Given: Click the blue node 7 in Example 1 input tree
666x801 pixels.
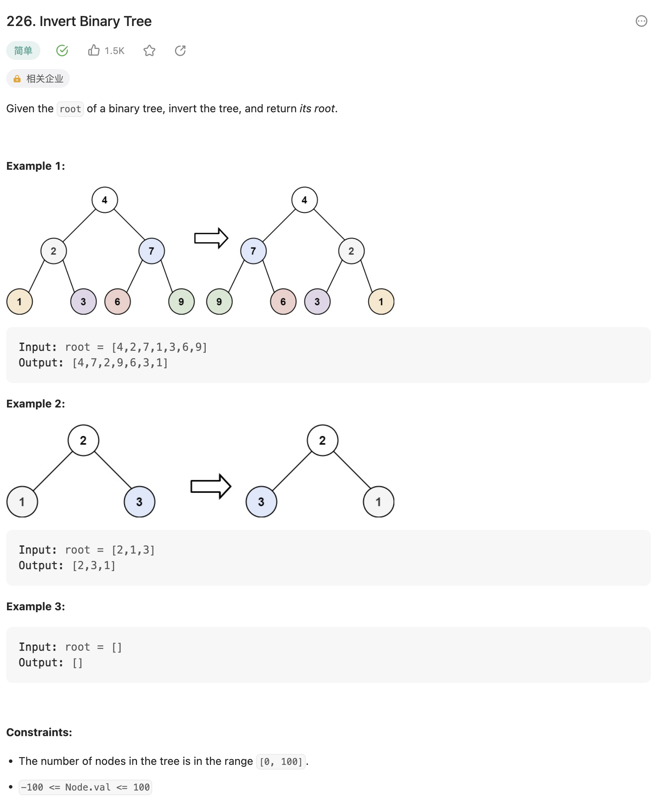Looking at the screenshot, I should 151,251.
